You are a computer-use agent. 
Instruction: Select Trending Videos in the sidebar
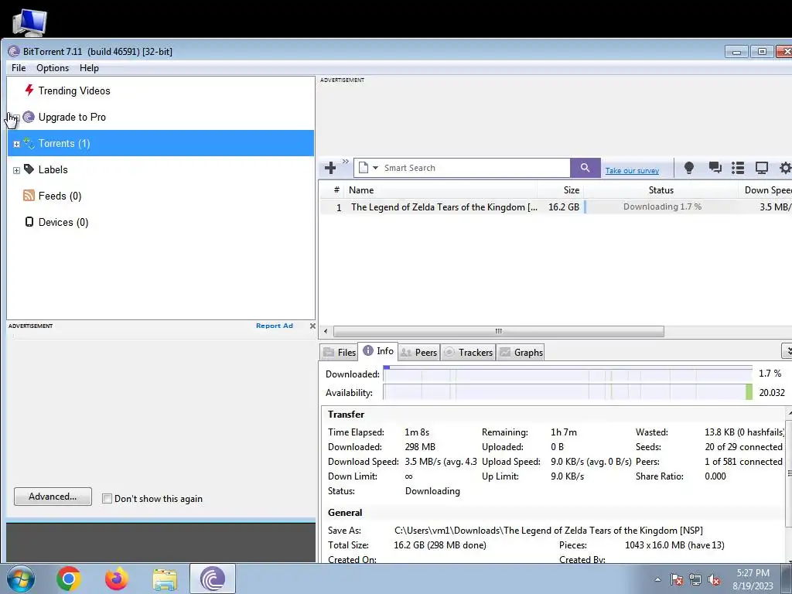pos(73,91)
